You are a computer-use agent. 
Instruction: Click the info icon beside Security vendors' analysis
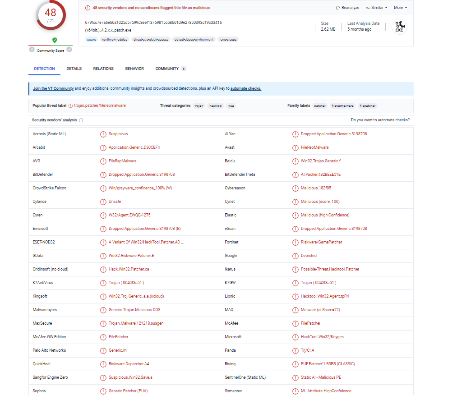pos(81,120)
